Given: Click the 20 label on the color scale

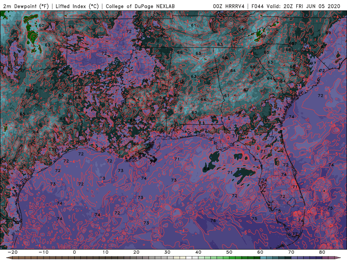Looking at the screenshot, I should [x=136, y=252].
